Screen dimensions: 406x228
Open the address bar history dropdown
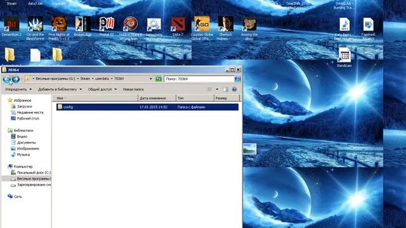click(151, 79)
